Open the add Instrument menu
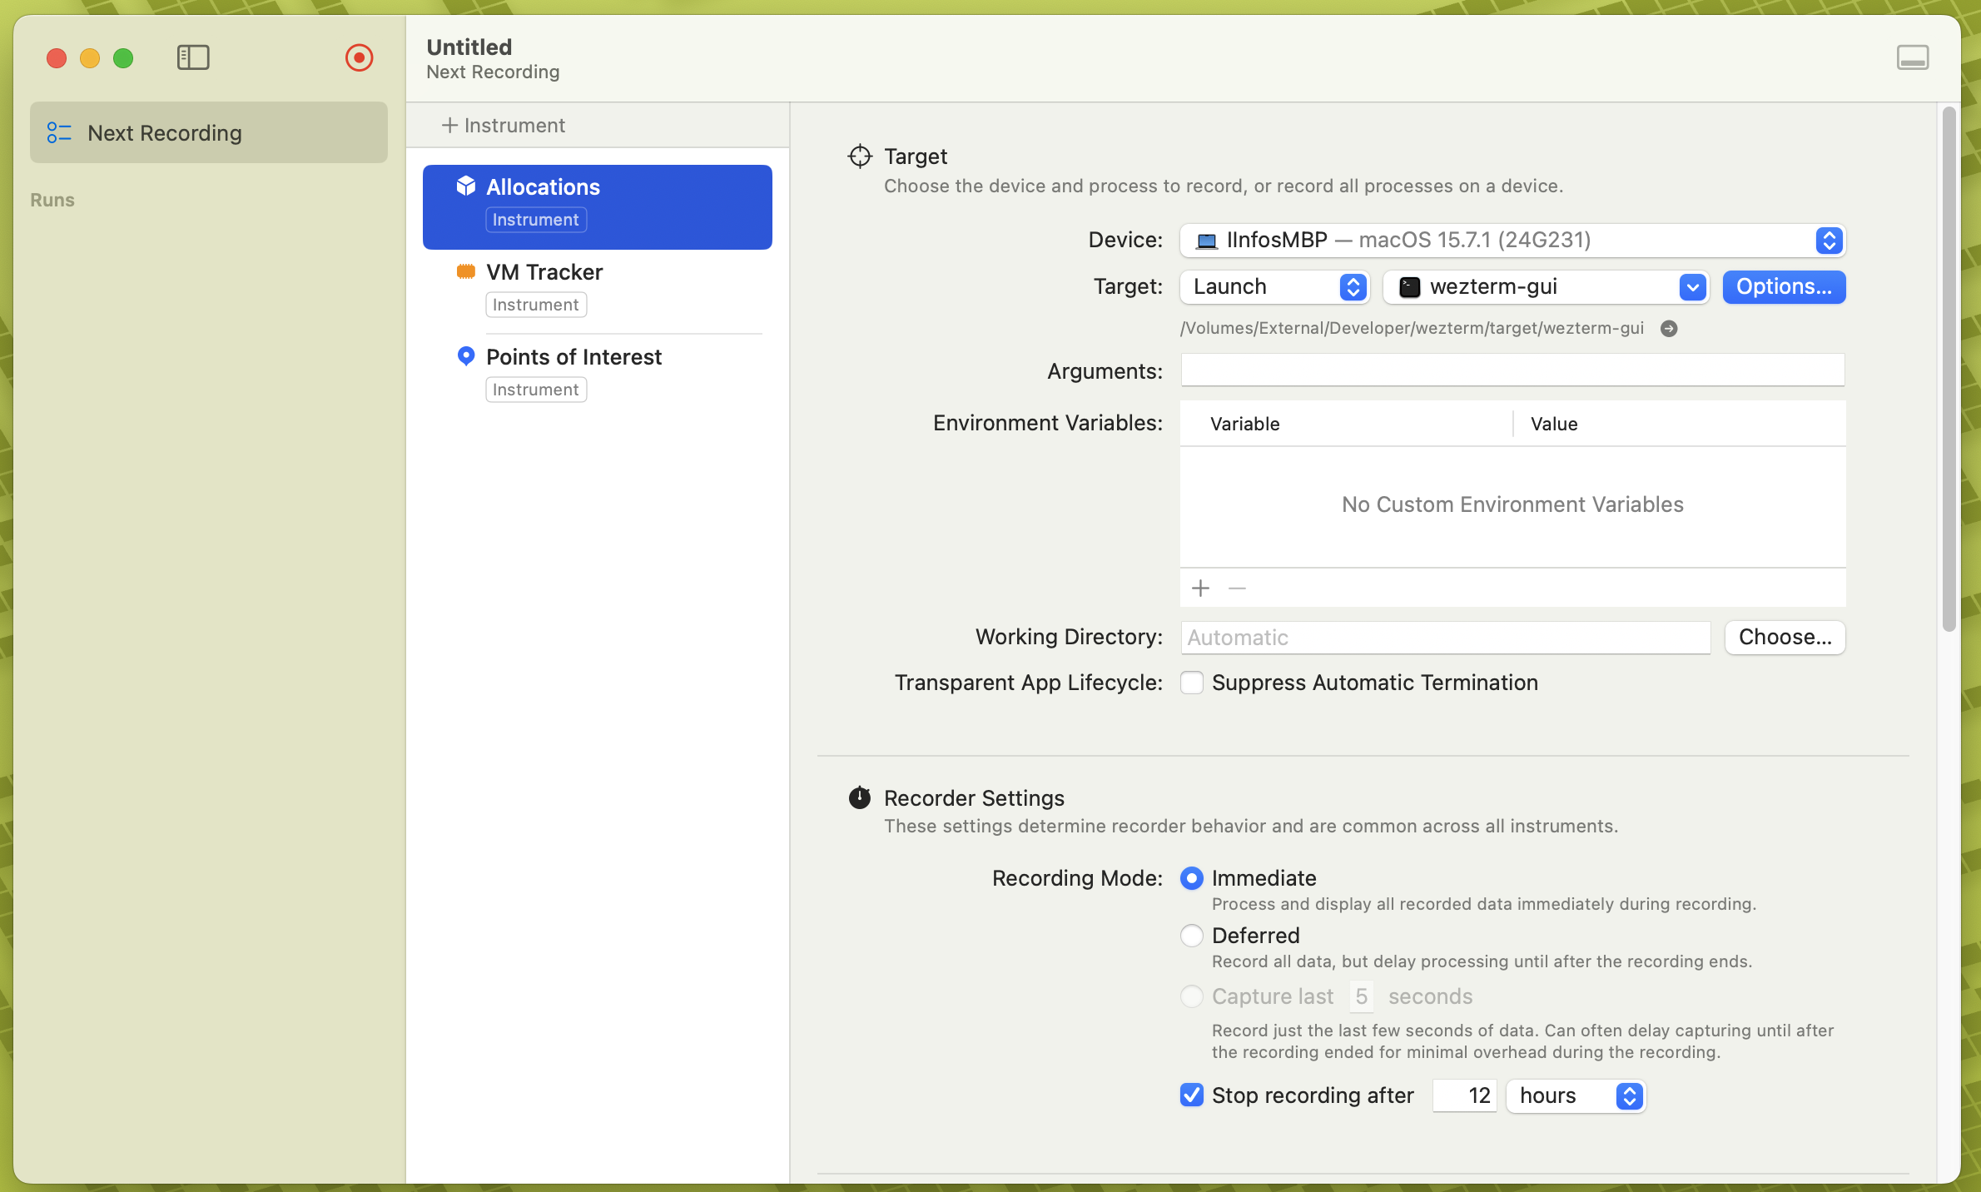Viewport: 1981px width, 1192px height. click(x=504, y=126)
